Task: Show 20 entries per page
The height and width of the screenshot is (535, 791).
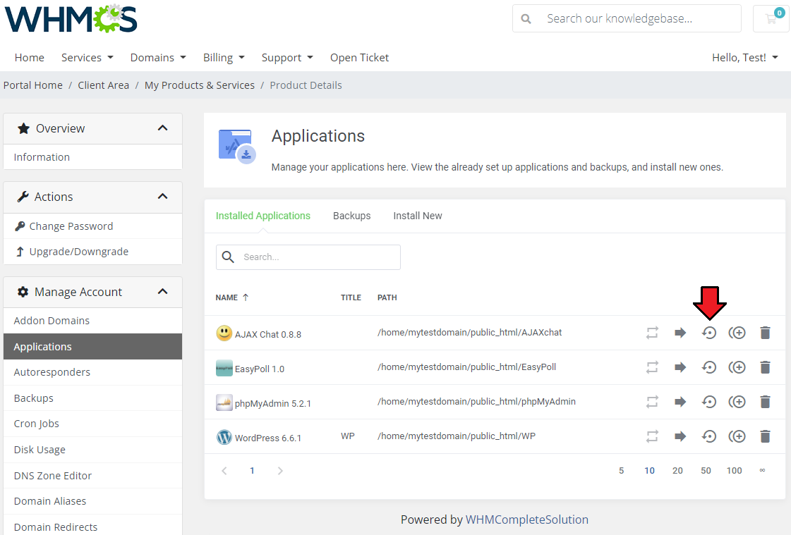Action: coord(677,471)
